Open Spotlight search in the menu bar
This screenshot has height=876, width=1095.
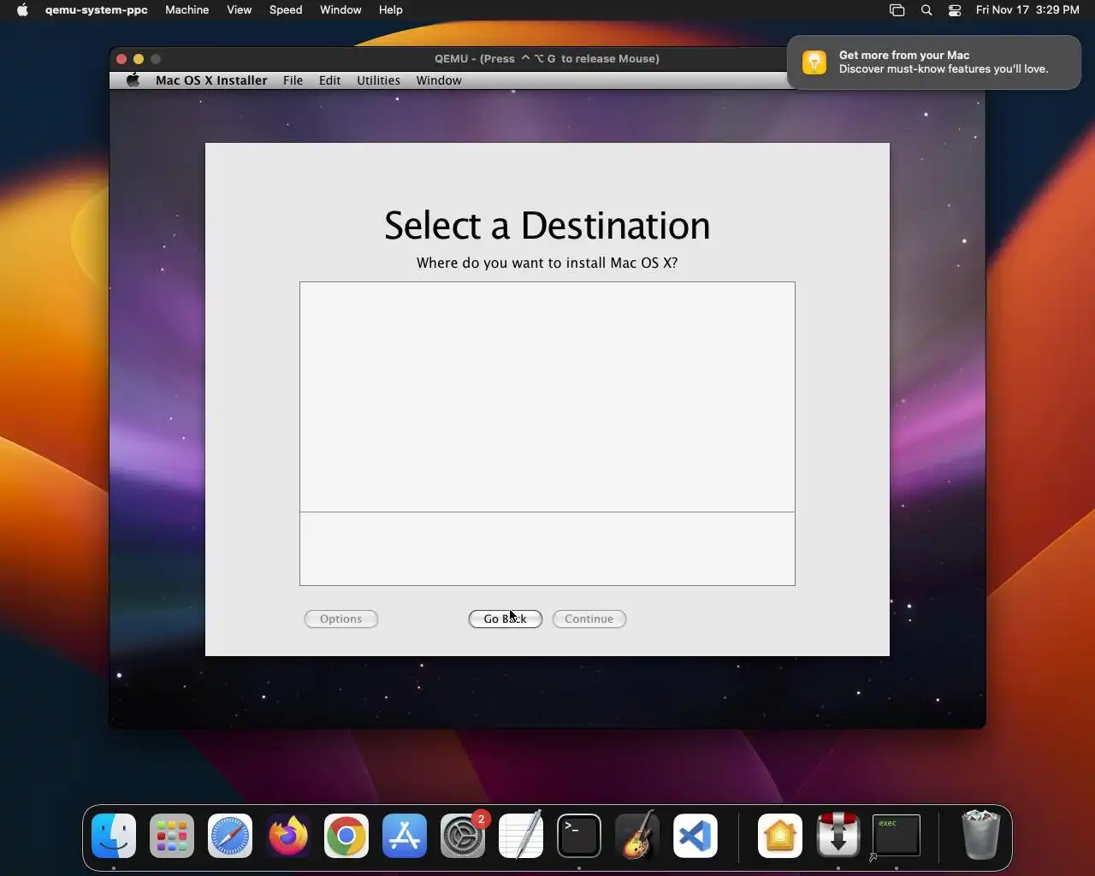pos(926,10)
